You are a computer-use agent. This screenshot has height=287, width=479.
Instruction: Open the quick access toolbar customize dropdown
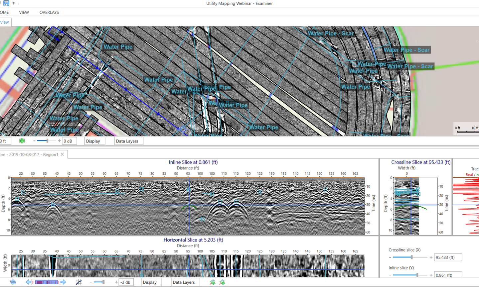(x=14, y=3)
